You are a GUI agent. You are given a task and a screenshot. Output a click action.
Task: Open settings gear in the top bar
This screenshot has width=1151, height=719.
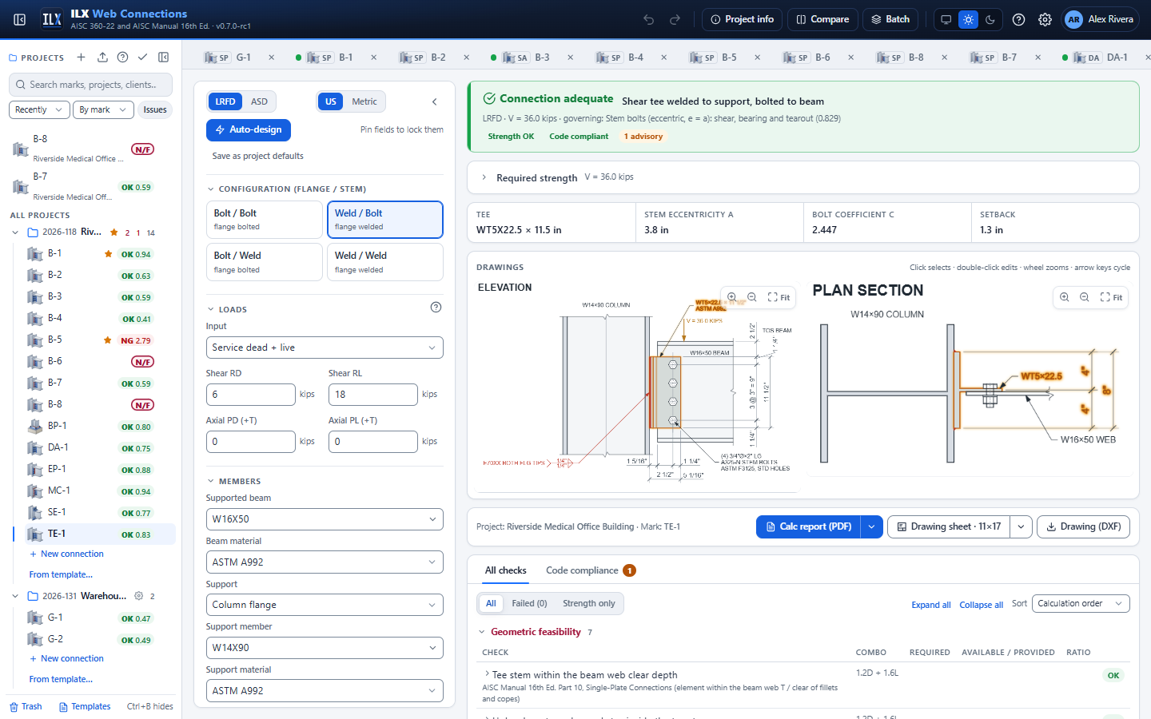[1045, 19]
